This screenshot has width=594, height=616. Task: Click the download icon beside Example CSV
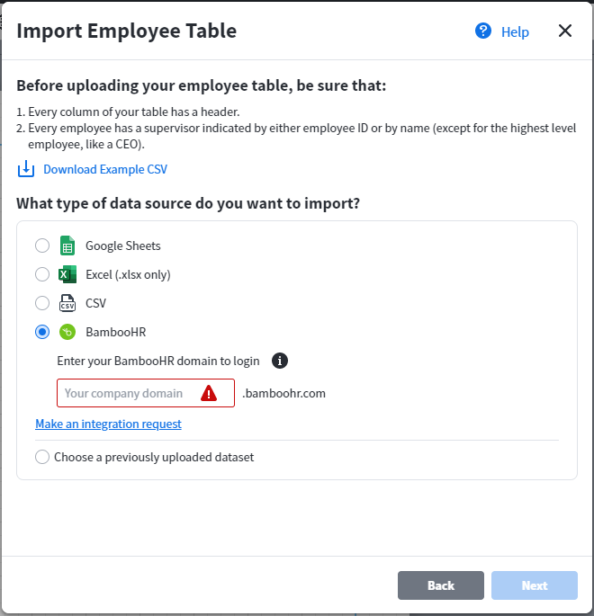26,169
